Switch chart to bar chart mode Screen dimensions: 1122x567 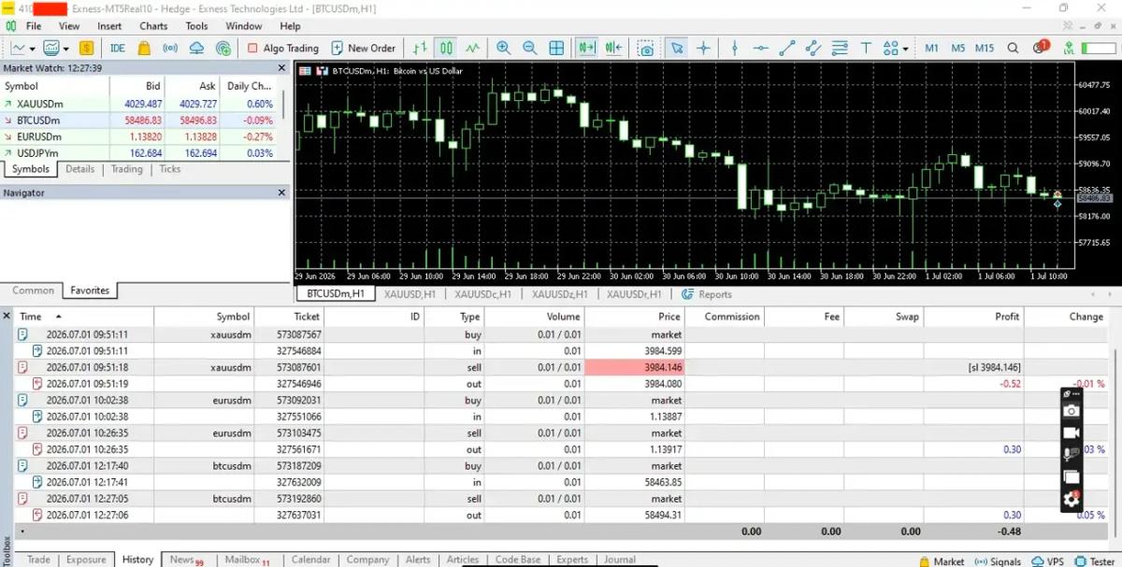point(421,48)
